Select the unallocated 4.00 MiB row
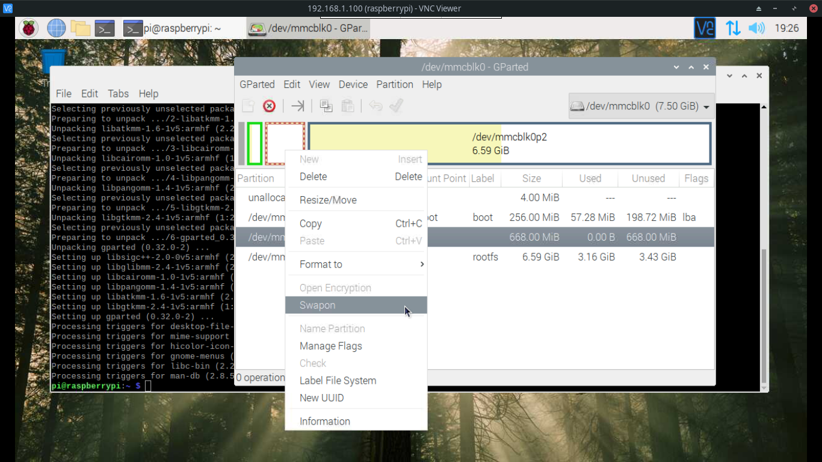This screenshot has height=462, width=822. click(x=475, y=197)
